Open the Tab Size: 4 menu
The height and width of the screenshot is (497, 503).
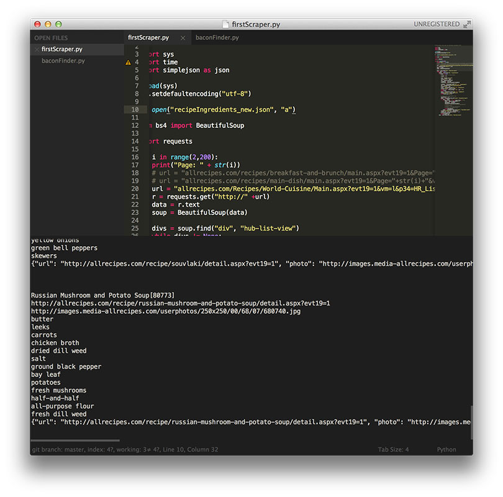[393, 450]
